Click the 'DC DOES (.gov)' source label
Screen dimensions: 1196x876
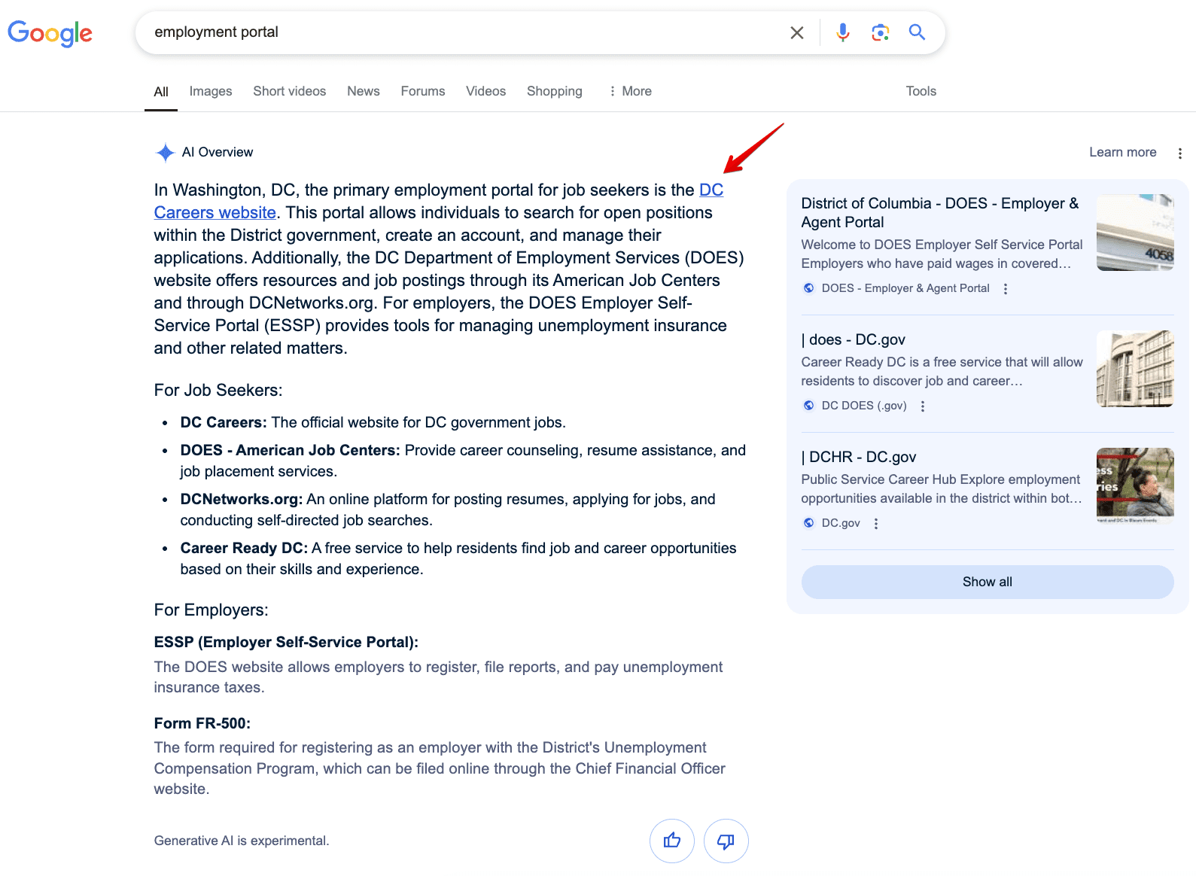coord(863,406)
